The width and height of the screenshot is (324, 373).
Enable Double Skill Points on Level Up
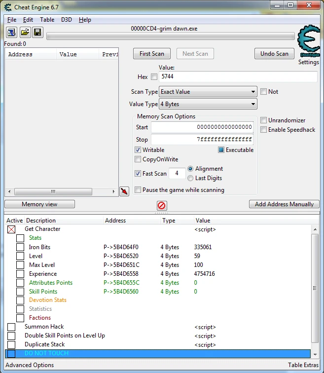click(11, 336)
